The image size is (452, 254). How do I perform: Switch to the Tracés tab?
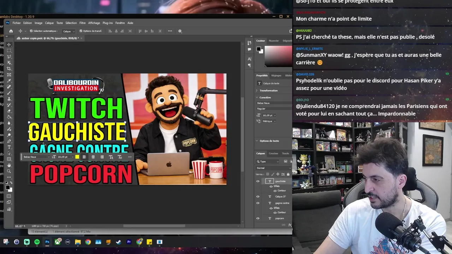[285, 153]
